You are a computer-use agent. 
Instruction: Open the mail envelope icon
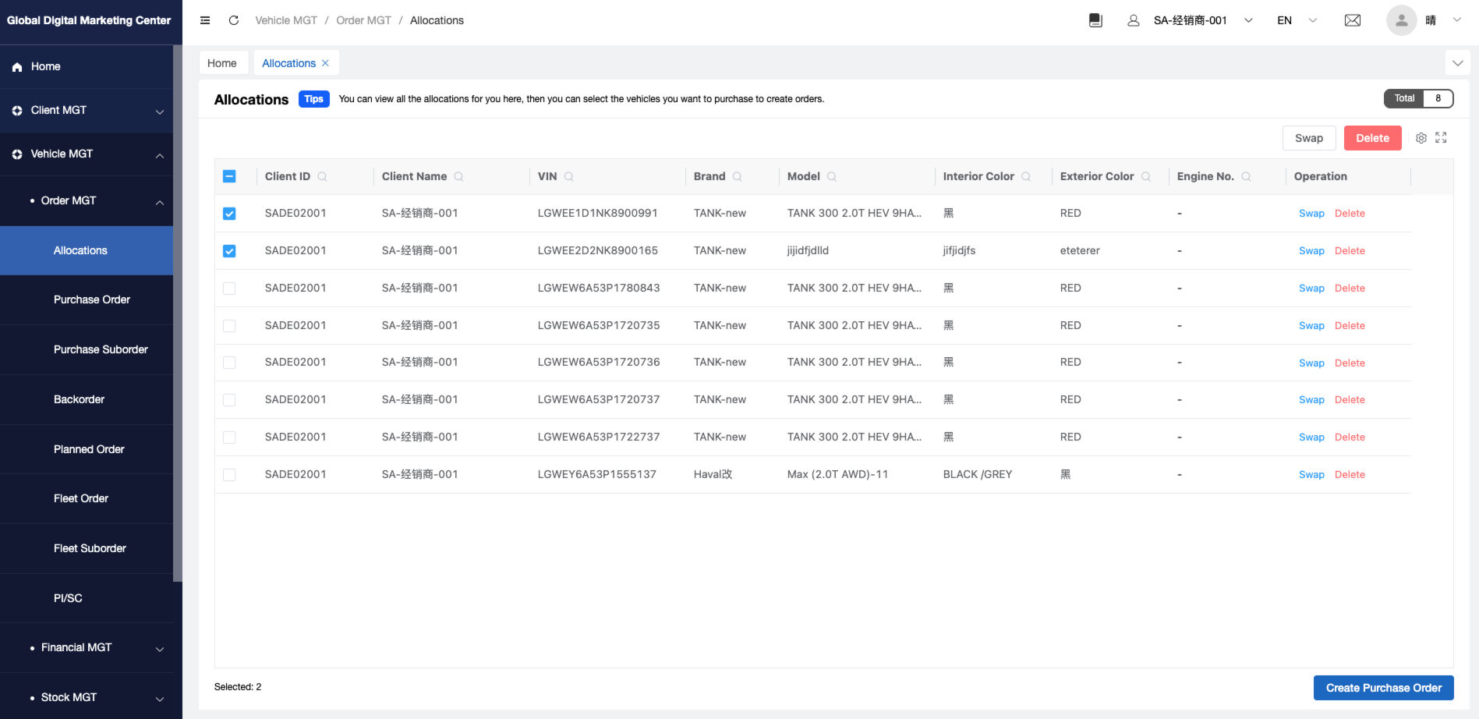pyautogui.click(x=1353, y=20)
